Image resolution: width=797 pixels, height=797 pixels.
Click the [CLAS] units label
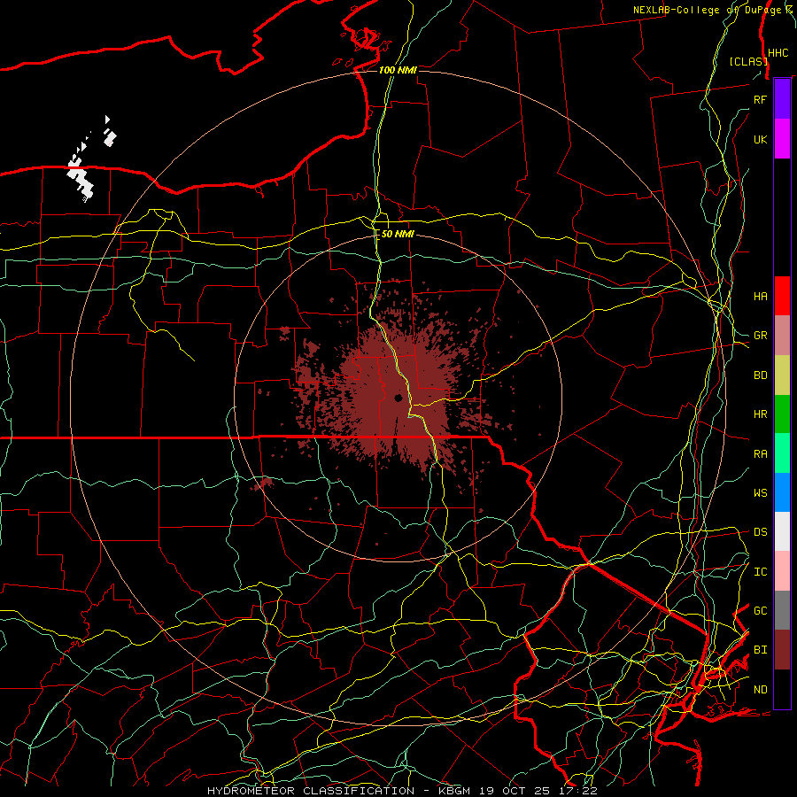[x=748, y=61]
